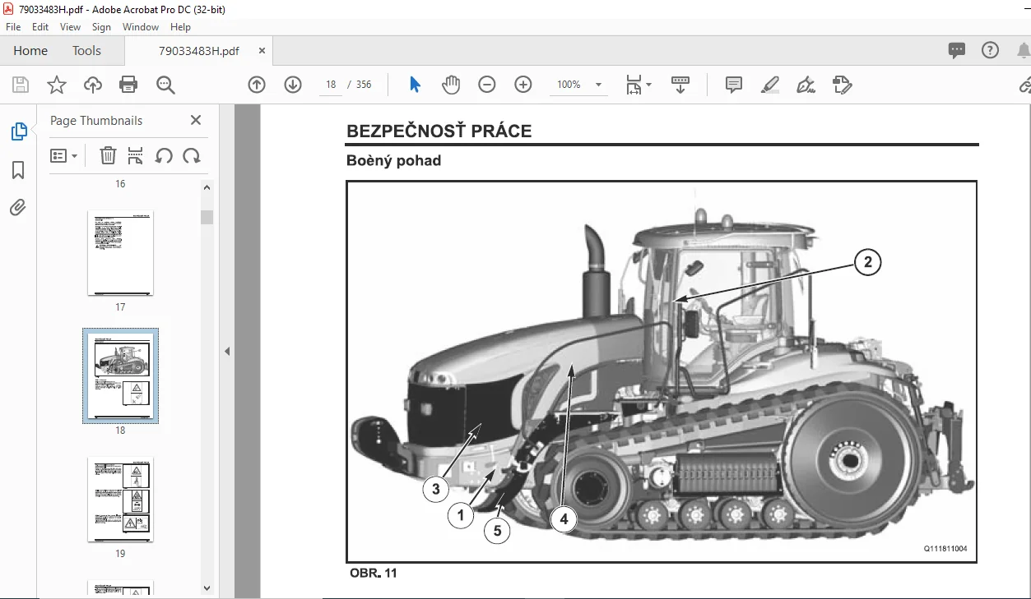
Task: Open the Bookmarks panel in the sidebar
Action: [18, 170]
